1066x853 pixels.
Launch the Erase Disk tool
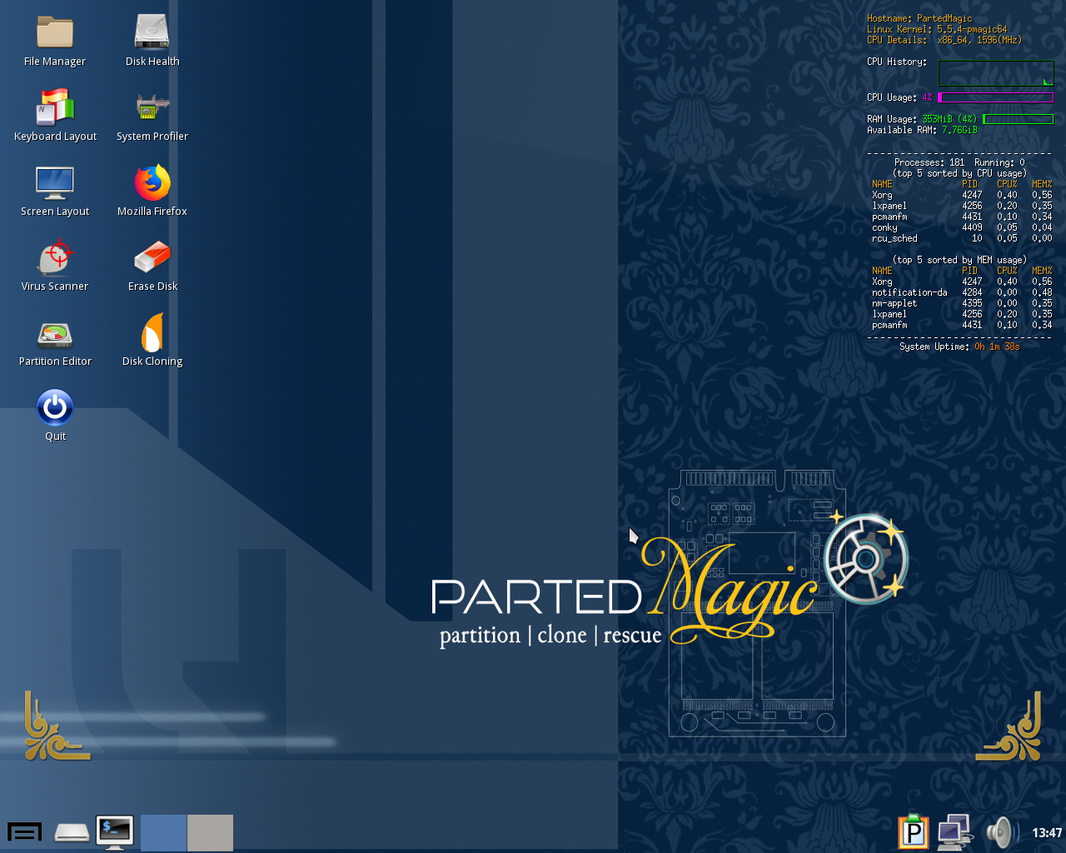click(x=152, y=258)
